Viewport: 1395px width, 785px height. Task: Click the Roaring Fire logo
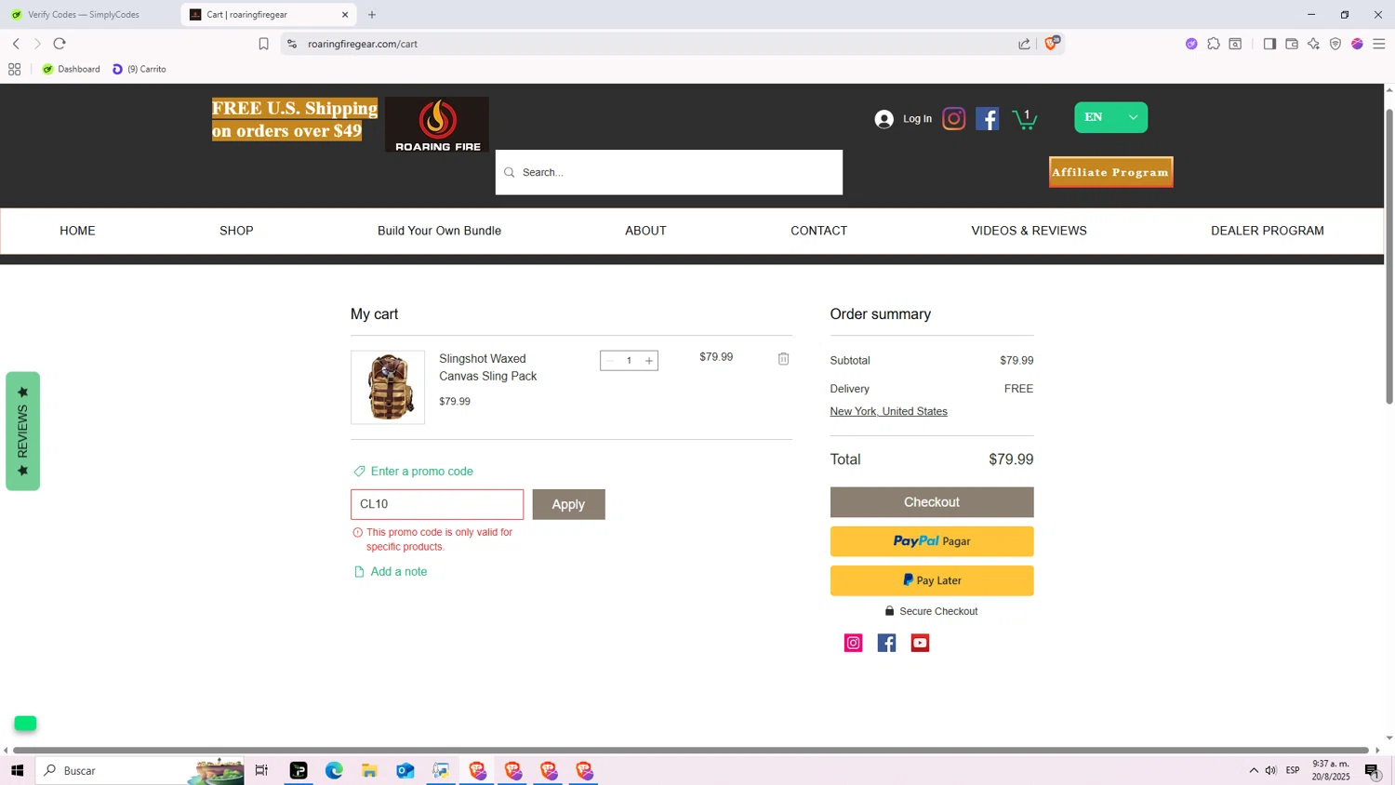pos(437,125)
